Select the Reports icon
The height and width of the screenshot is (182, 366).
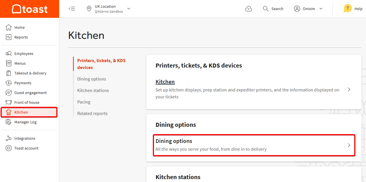(9, 37)
